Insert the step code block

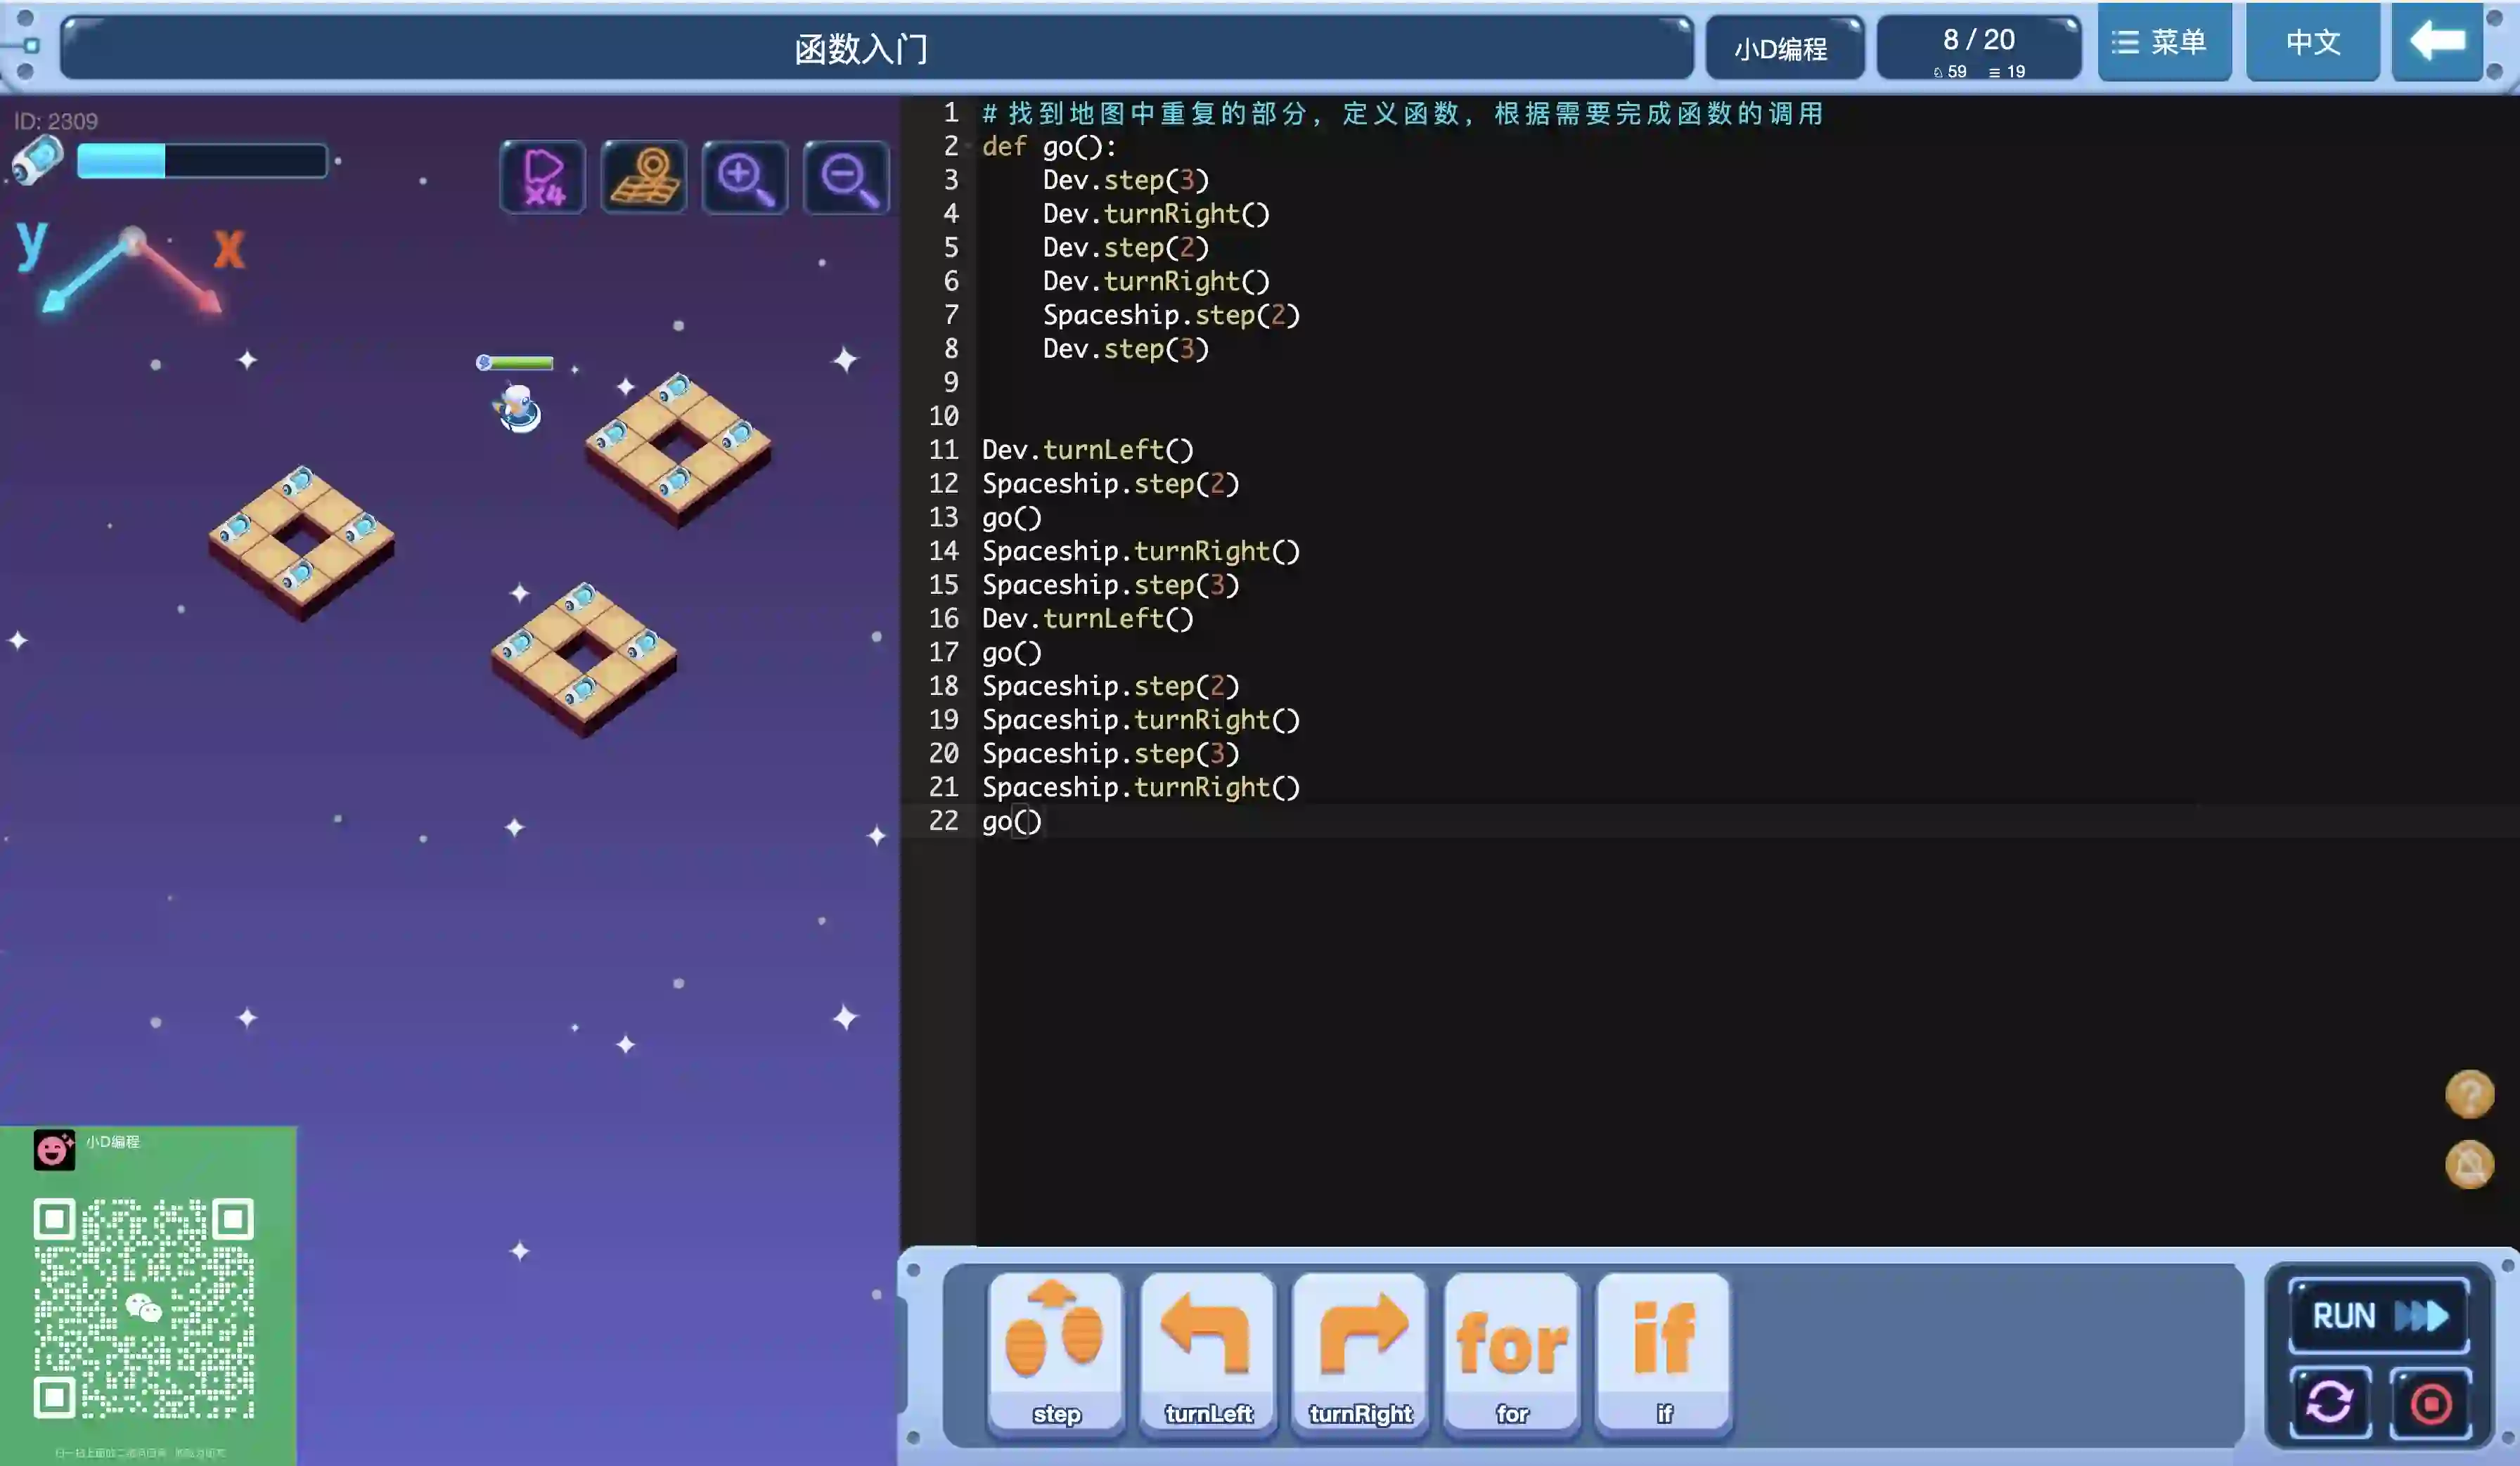coord(1055,1351)
